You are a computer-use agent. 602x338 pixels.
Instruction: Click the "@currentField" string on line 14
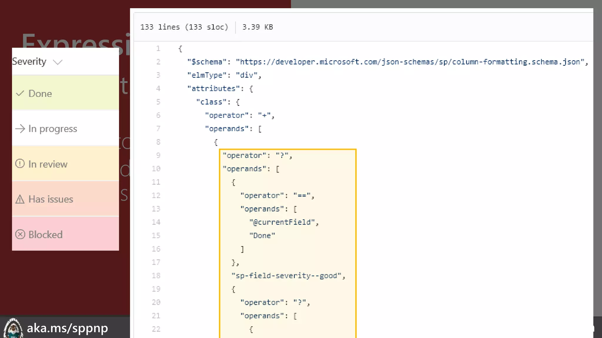pos(282,222)
